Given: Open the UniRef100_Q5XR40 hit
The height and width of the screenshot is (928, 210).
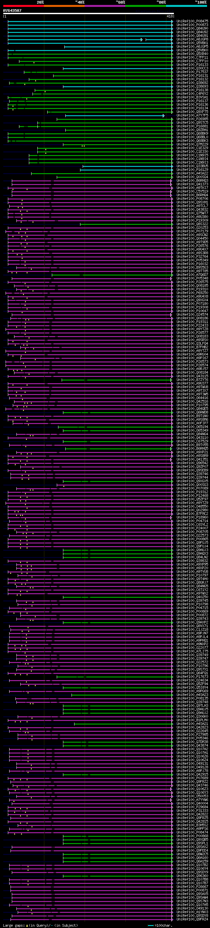Looking at the screenshot, I should click(192, 54).
